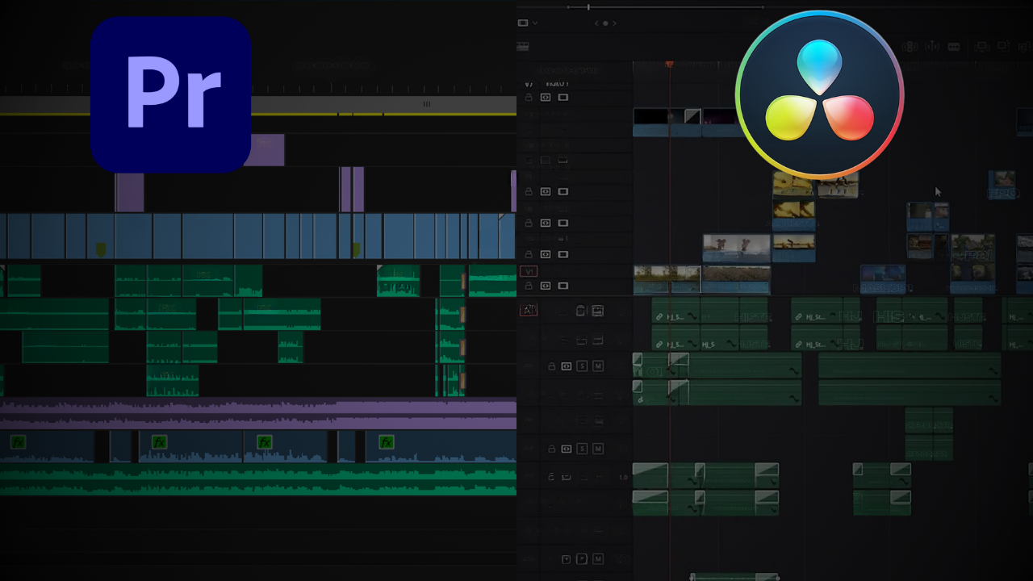Screen dimensions: 1033x581
Task: Select the dancer clip above V1's second clip
Action: [x=736, y=248]
